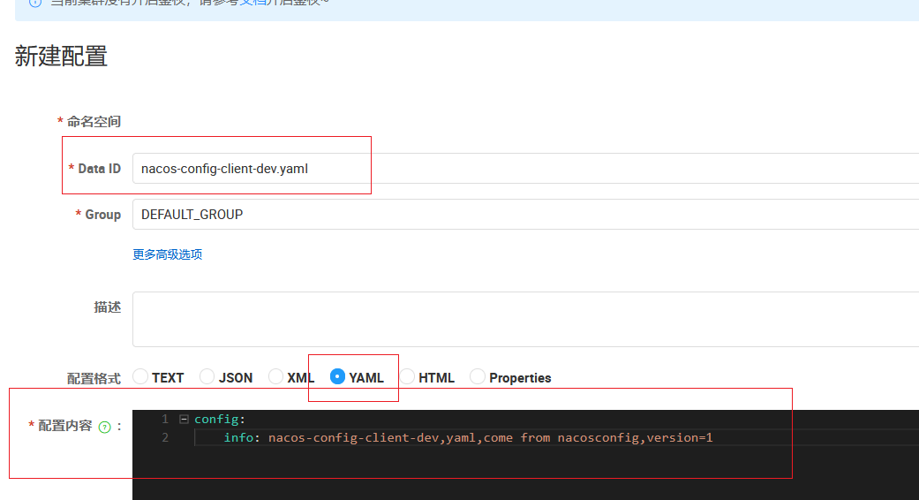Click the 描述 description text area
The width and height of the screenshot is (919, 500).
tap(526, 320)
